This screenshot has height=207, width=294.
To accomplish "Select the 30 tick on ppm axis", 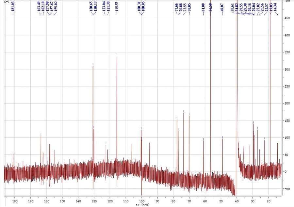I will point(253,201).
